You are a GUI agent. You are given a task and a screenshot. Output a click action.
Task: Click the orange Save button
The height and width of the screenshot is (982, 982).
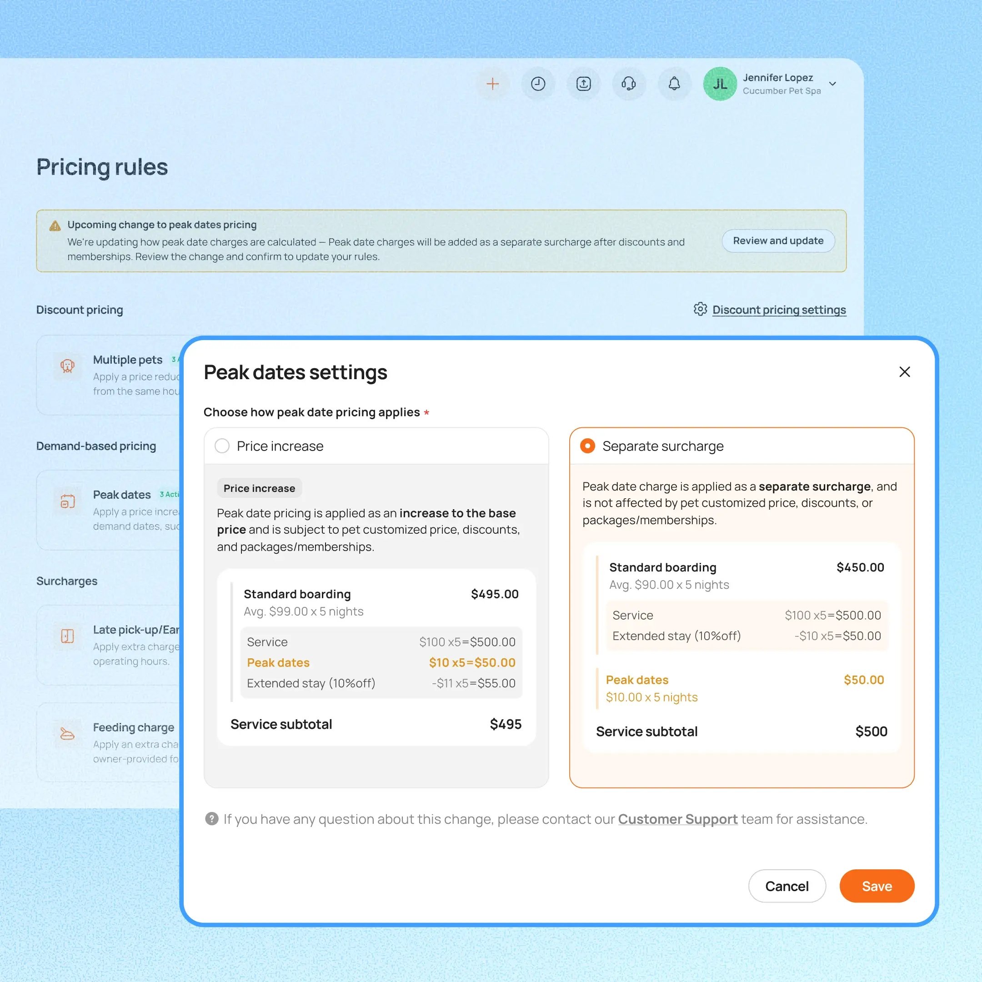[x=877, y=886]
